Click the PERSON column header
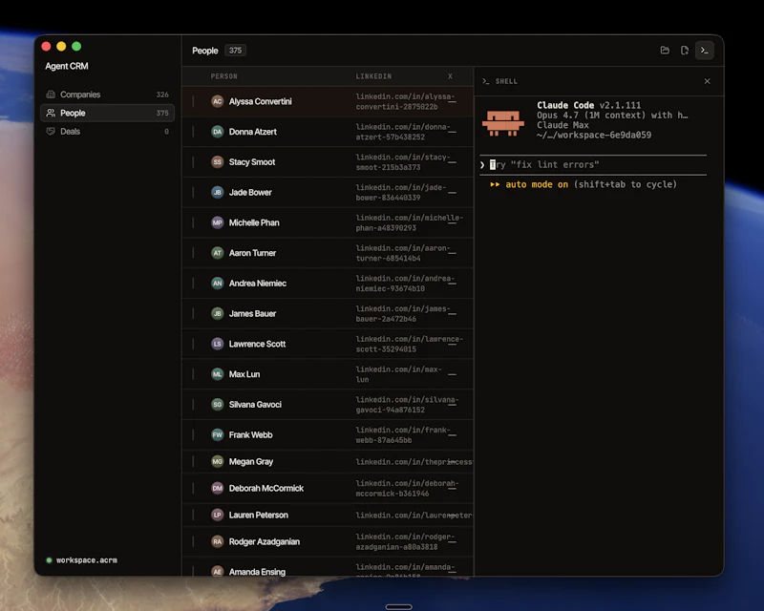 [224, 76]
